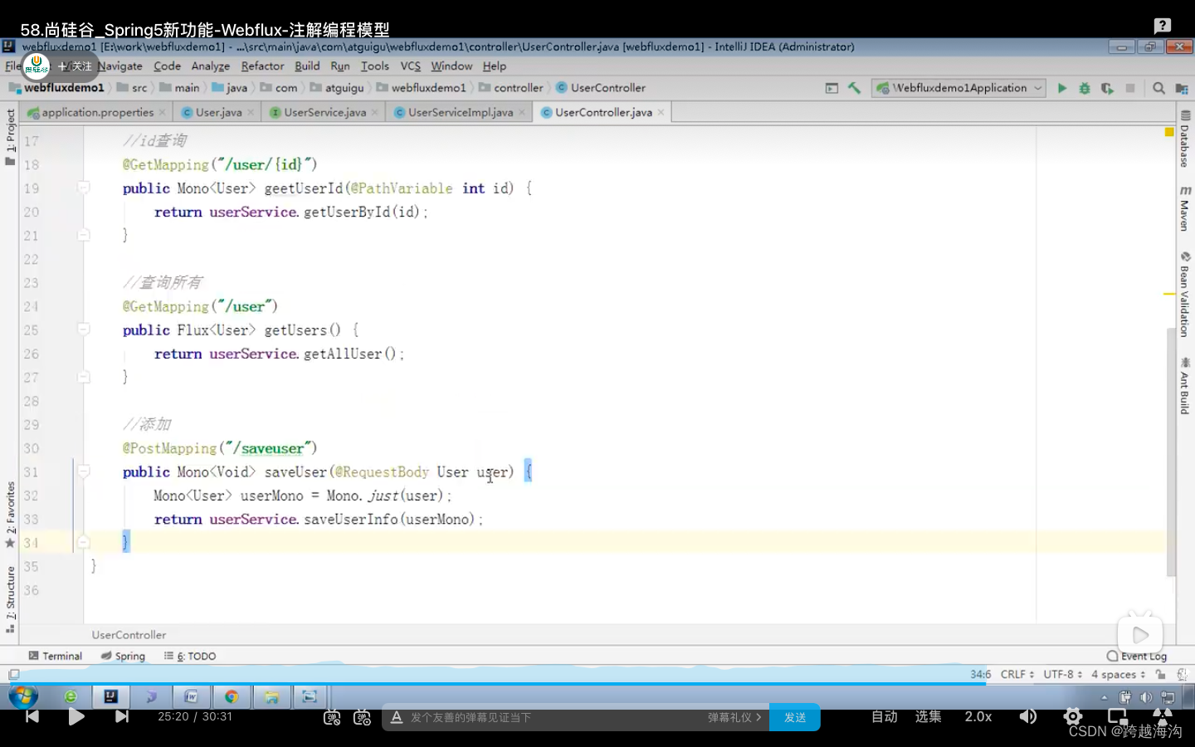1195x747 pixels.
Task: Change the 2.0x playback speed
Action: pos(978,716)
